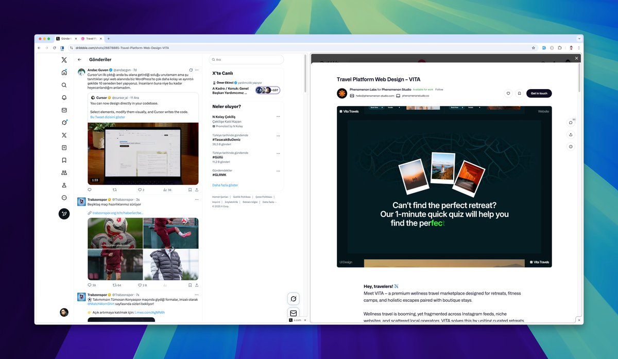This screenshot has width=618, height=359.
Task: Reply to Andac Guven's post
Action: click(90, 190)
